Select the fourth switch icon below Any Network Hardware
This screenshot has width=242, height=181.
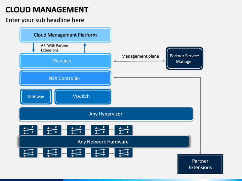click(100, 153)
